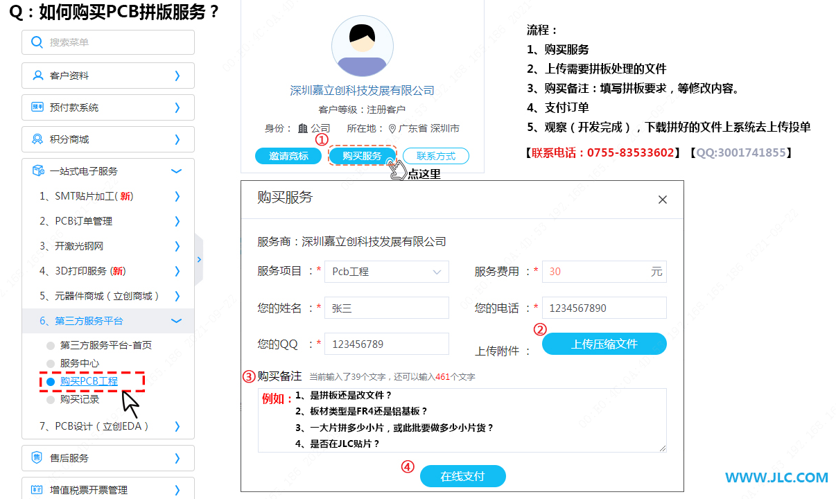
Task: Click the 预付款系统 icon
Action: 37,107
